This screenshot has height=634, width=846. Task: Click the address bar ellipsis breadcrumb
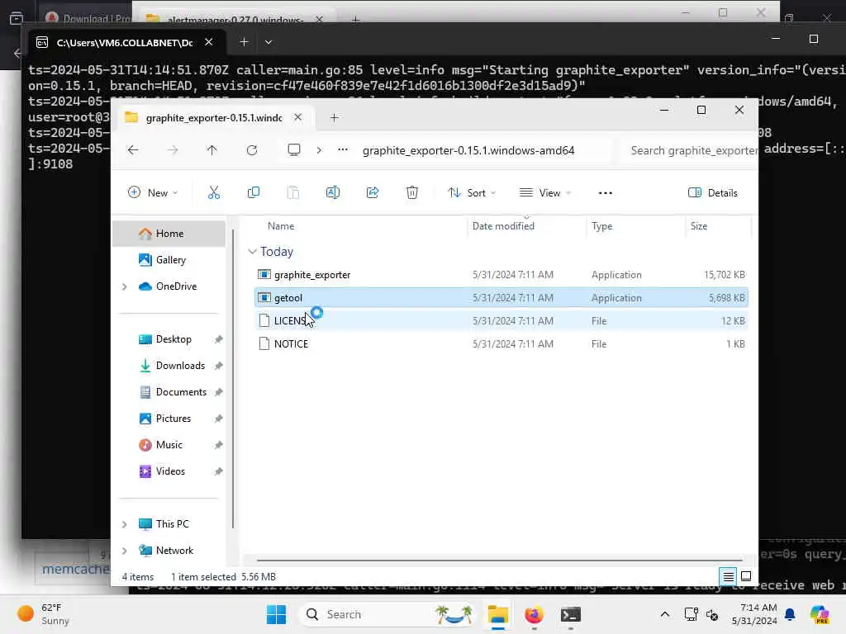click(343, 150)
